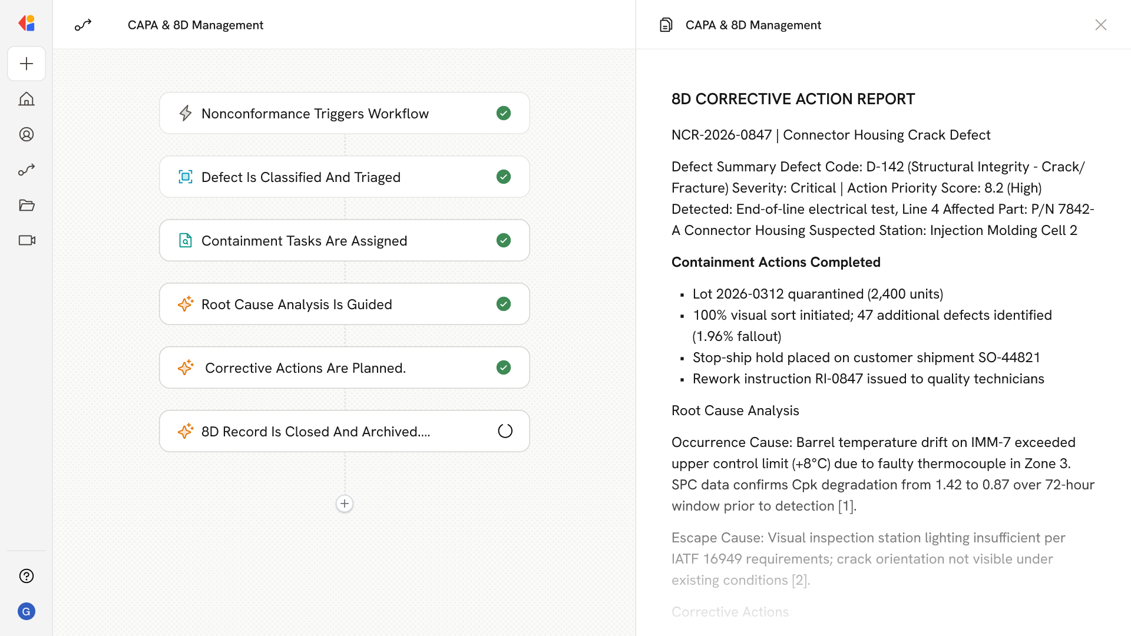Open the video camera icon in the sidebar
The height and width of the screenshot is (636, 1131).
coord(27,240)
